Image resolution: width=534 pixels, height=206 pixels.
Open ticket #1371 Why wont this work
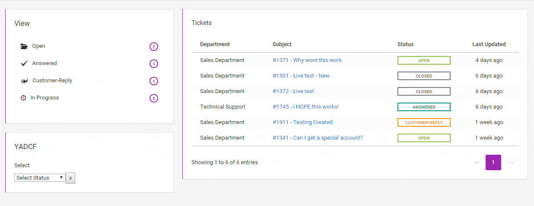(x=307, y=60)
